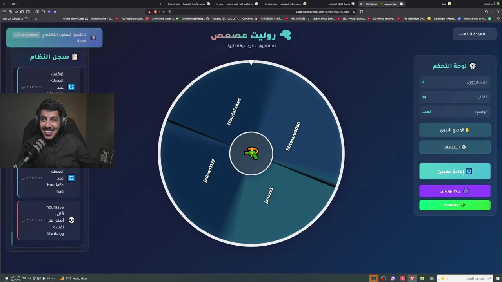502x282 pixels.
Task: Click the skull icon in noura255 log entry
Action: pyautogui.click(x=71, y=220)
